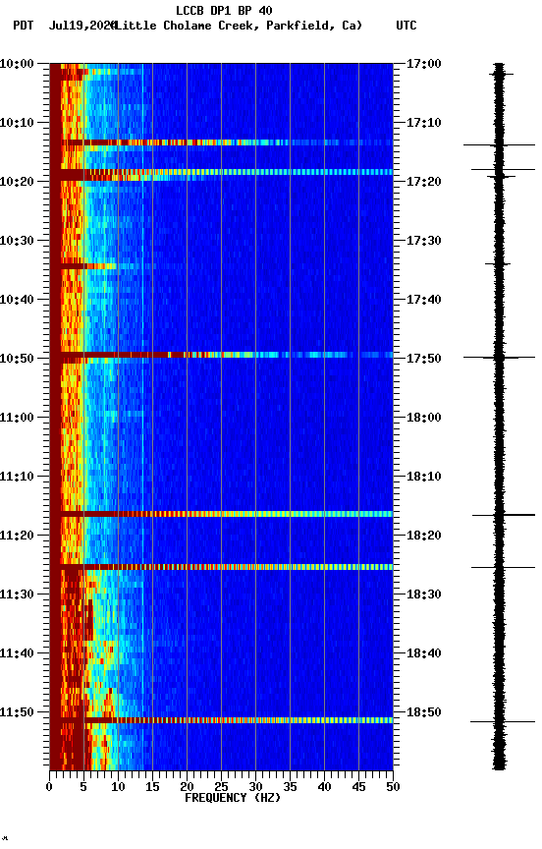
Task: Click the seismogram spike near 18:17 UTC
Action: [503, 515]
